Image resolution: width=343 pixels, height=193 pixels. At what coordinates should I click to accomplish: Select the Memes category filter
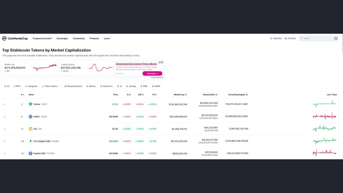pos(91,86)
